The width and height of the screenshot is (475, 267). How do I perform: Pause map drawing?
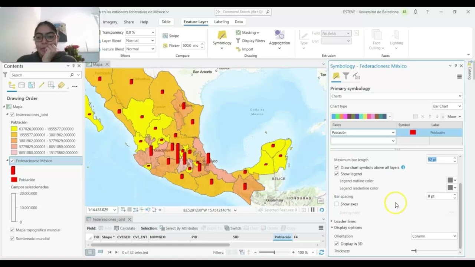coord(312,210)
